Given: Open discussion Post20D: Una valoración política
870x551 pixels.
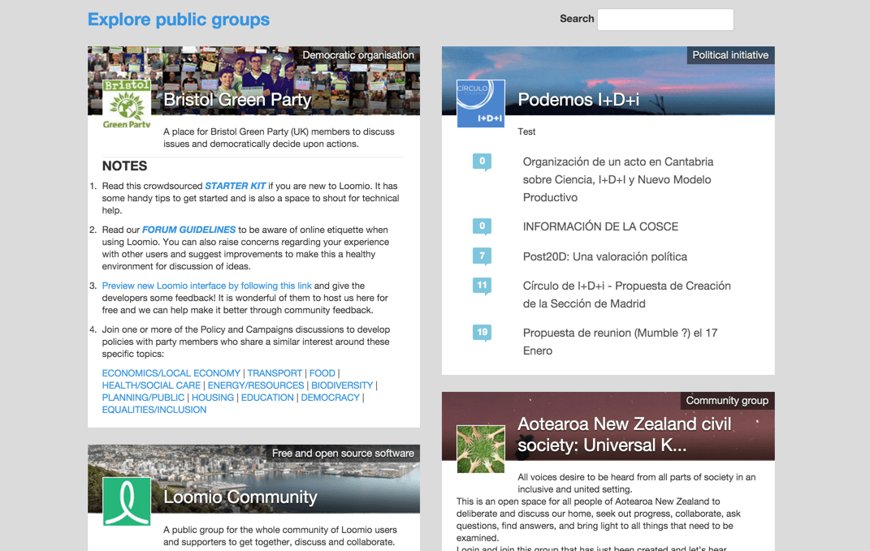Looking at the screenshot, I should pos(605,256).
